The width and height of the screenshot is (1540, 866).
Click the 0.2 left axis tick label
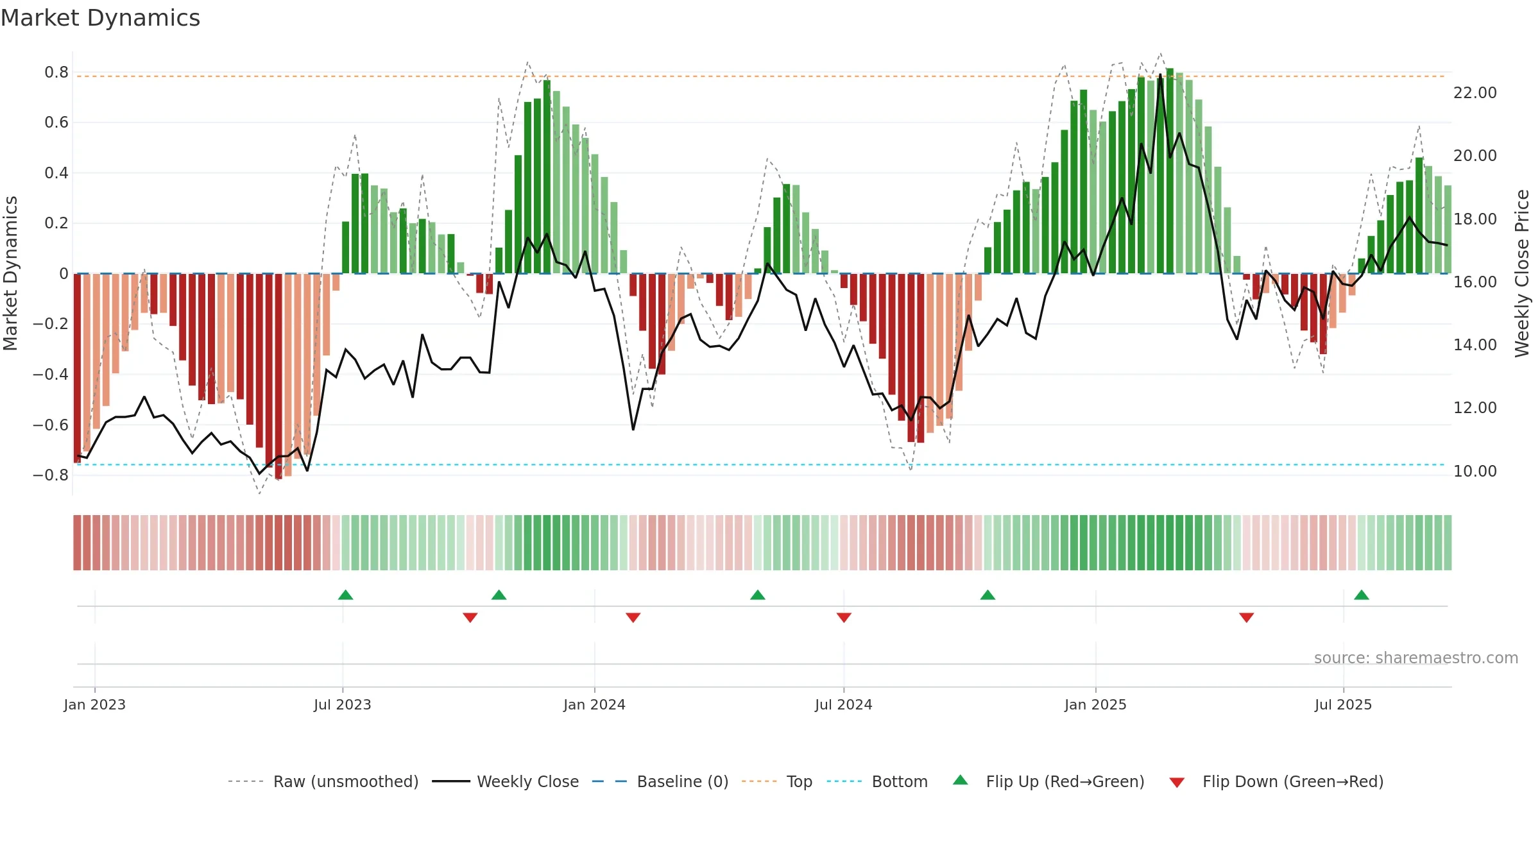click(56, 223)
